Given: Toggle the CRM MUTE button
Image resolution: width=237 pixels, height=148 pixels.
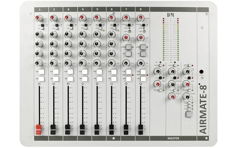Looking at the screenshot, I should (x=189, y=66).
